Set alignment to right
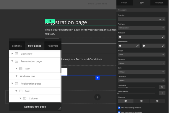 click(x=157, y=101)
